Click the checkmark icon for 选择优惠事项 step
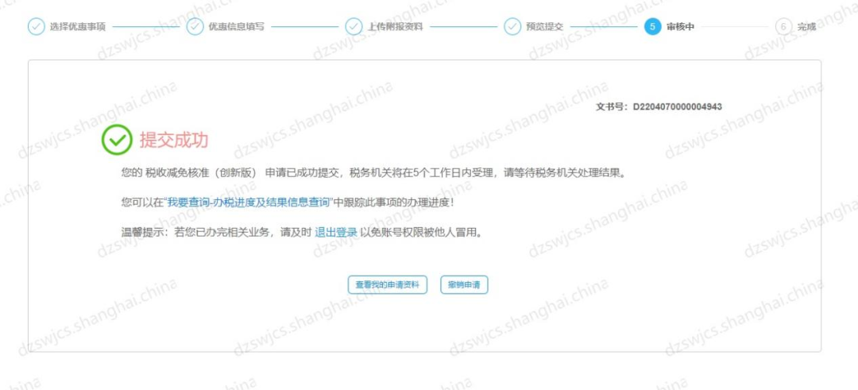Image resolution: width=858 pixels, height=390 pixels. coord(37,26)
